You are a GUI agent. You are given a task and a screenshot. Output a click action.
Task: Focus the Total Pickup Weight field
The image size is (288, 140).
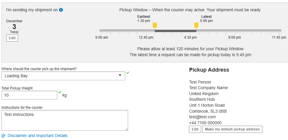click(29, 95)
